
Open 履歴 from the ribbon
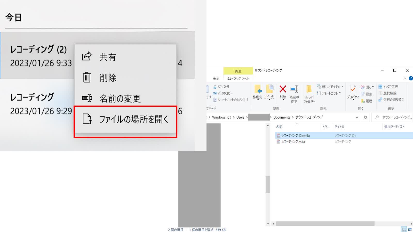(367, 101)
